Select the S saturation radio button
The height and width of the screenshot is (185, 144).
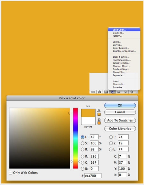pyautogui.click(x=83, y=143)
